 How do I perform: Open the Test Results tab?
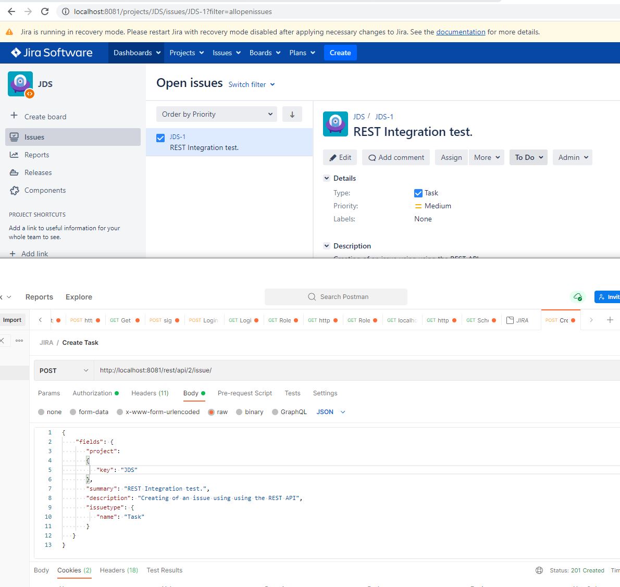click(165, 570)
